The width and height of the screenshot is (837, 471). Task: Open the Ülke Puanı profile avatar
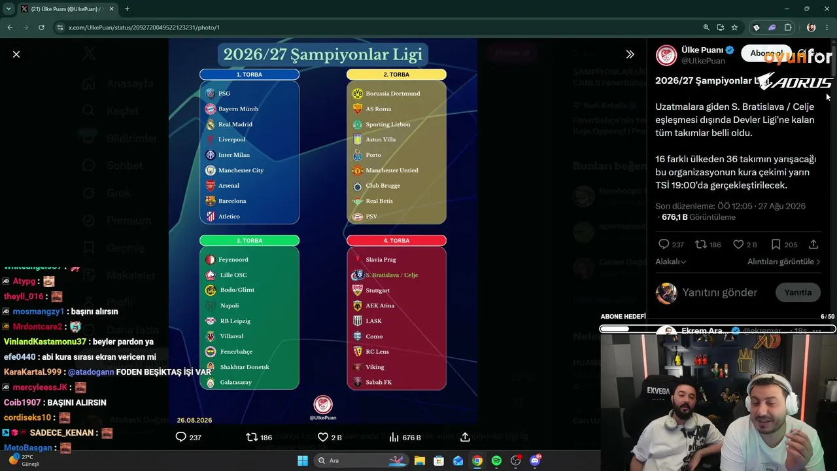tap(666, 55)
